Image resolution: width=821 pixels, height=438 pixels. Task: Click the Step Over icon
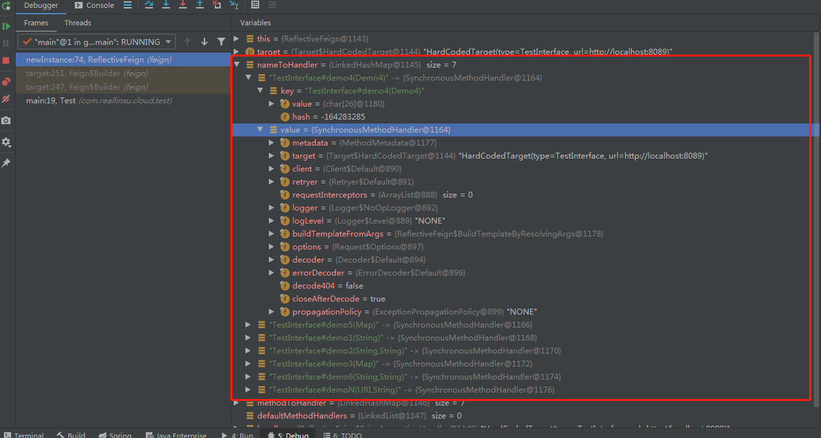point(149,5)
